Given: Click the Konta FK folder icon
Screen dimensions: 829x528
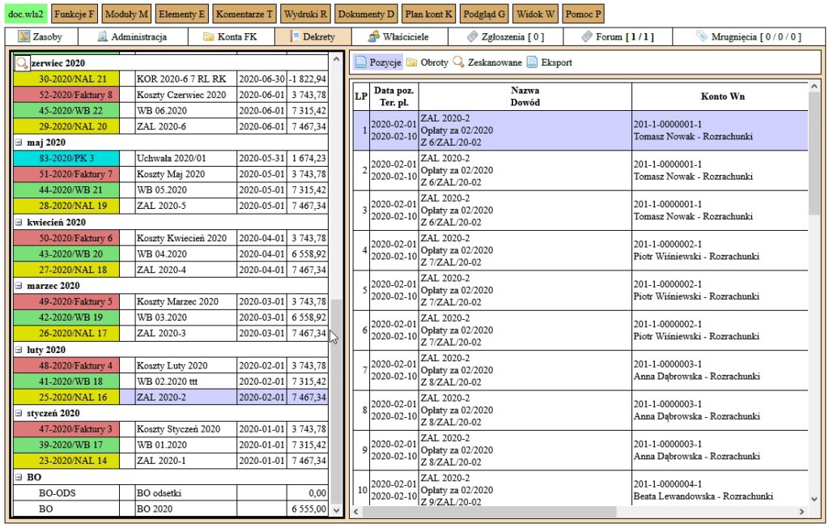Looking at the screenshot, I should [209, 36].
